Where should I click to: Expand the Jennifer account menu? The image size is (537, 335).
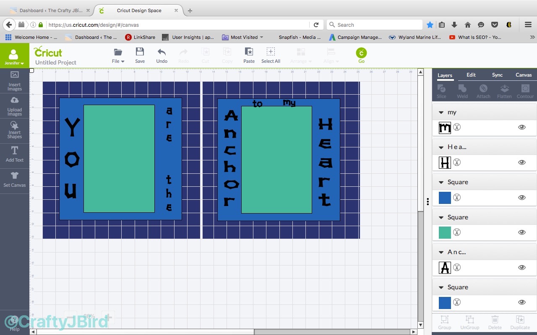[x=14, y=57]
